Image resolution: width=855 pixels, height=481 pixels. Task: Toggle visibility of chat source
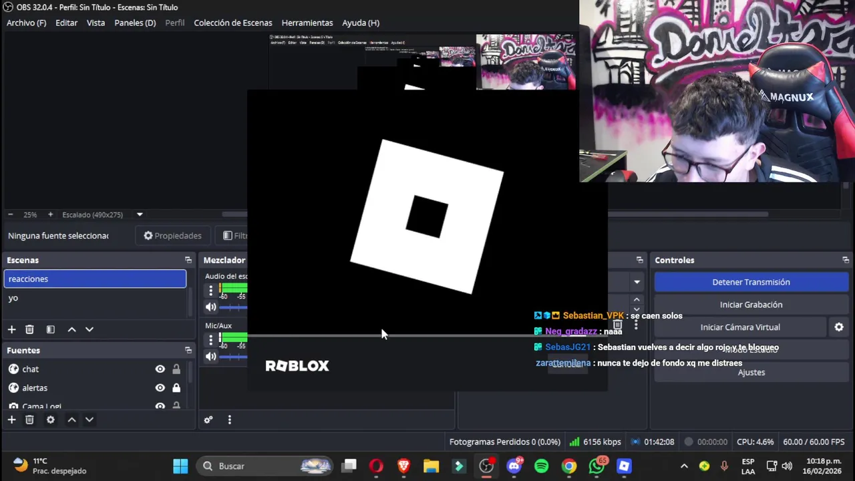coord(160,369)
